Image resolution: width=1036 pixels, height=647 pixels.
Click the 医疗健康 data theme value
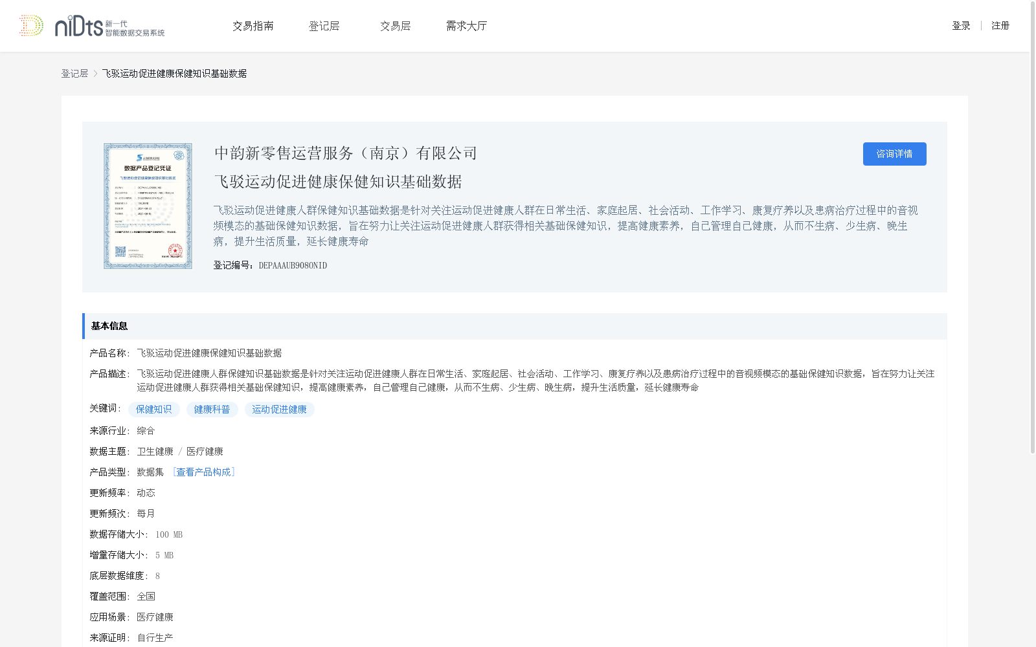(x=205, y=452)
